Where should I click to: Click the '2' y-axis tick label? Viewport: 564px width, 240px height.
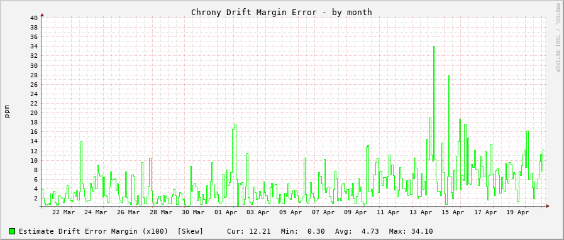[x=36, y=199]
